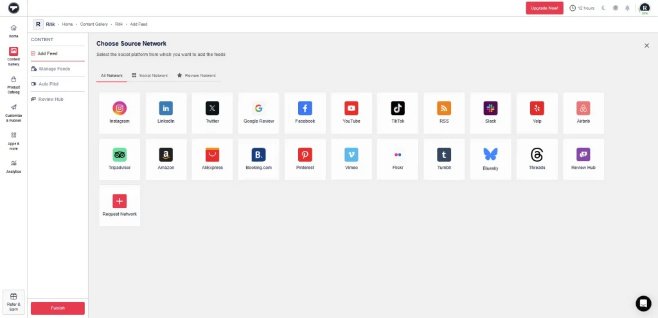Choose the Bluesky butterfly icon
658x318 pixels.
coord(490,155)
